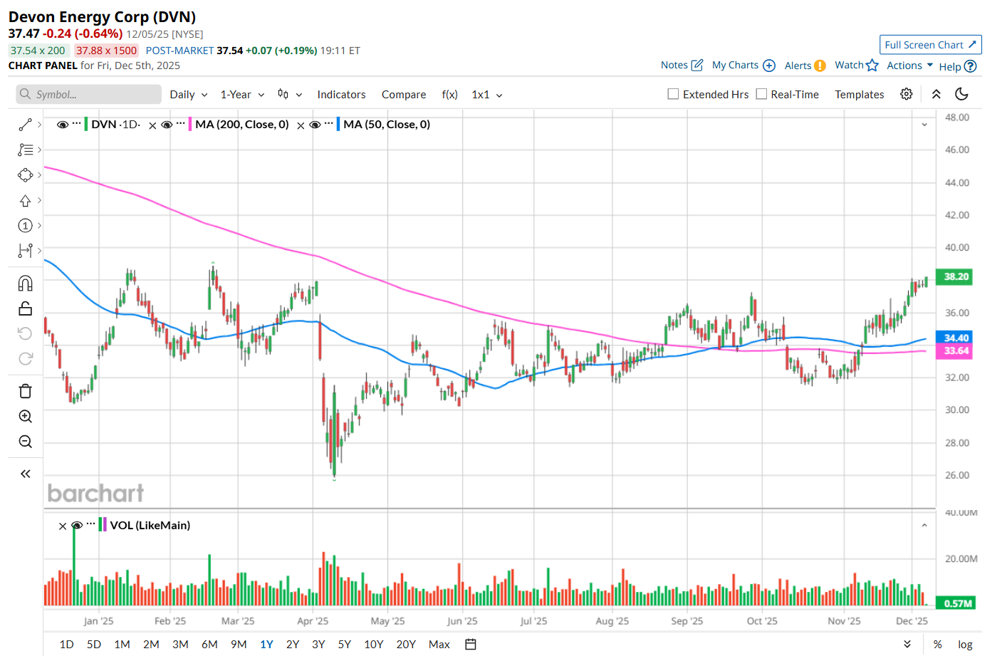This screenshot has height=666, width=1007.
Task: Enable the magnet snap mode icon
Action: tap(25, 283)
